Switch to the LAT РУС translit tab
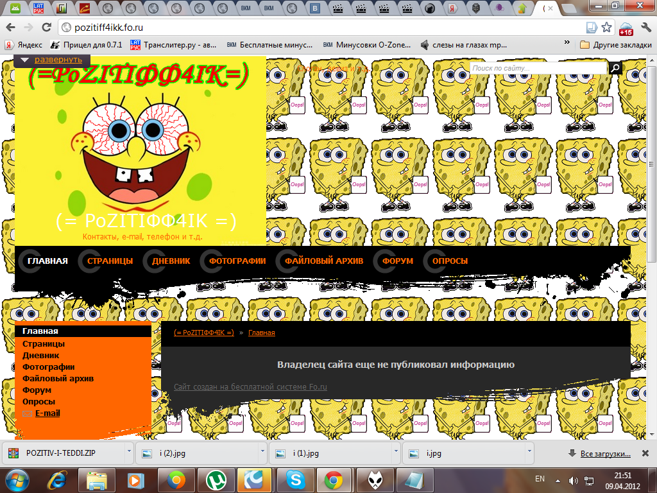657x493 pixels. (38, 8)
